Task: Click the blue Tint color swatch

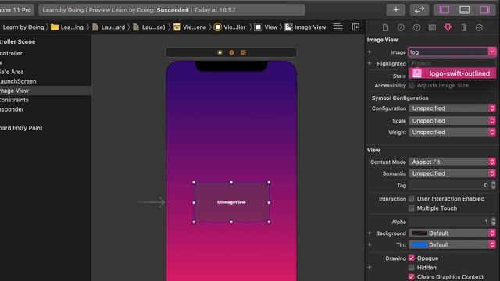Action: (419, 244)
